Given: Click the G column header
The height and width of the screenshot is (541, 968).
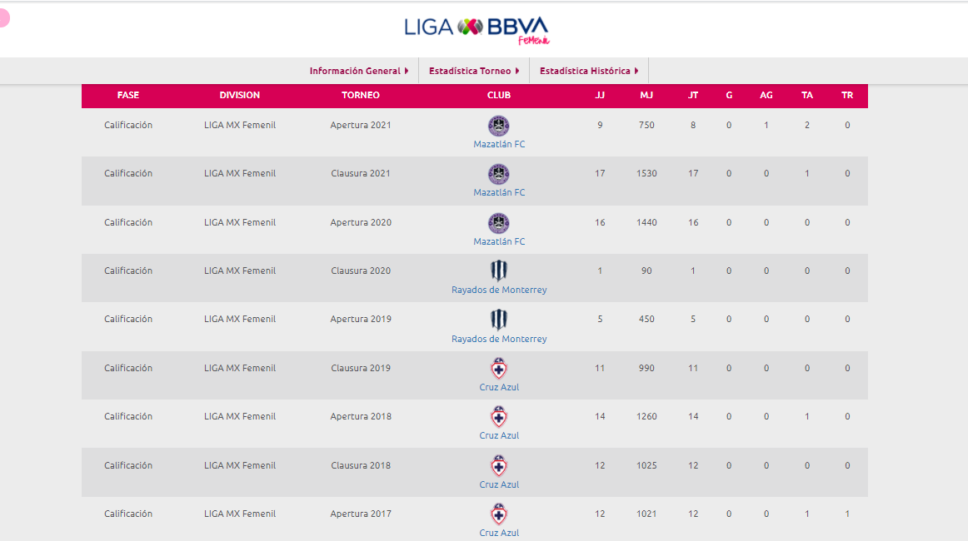Looking at the screenshot, I should coord(729,95).
